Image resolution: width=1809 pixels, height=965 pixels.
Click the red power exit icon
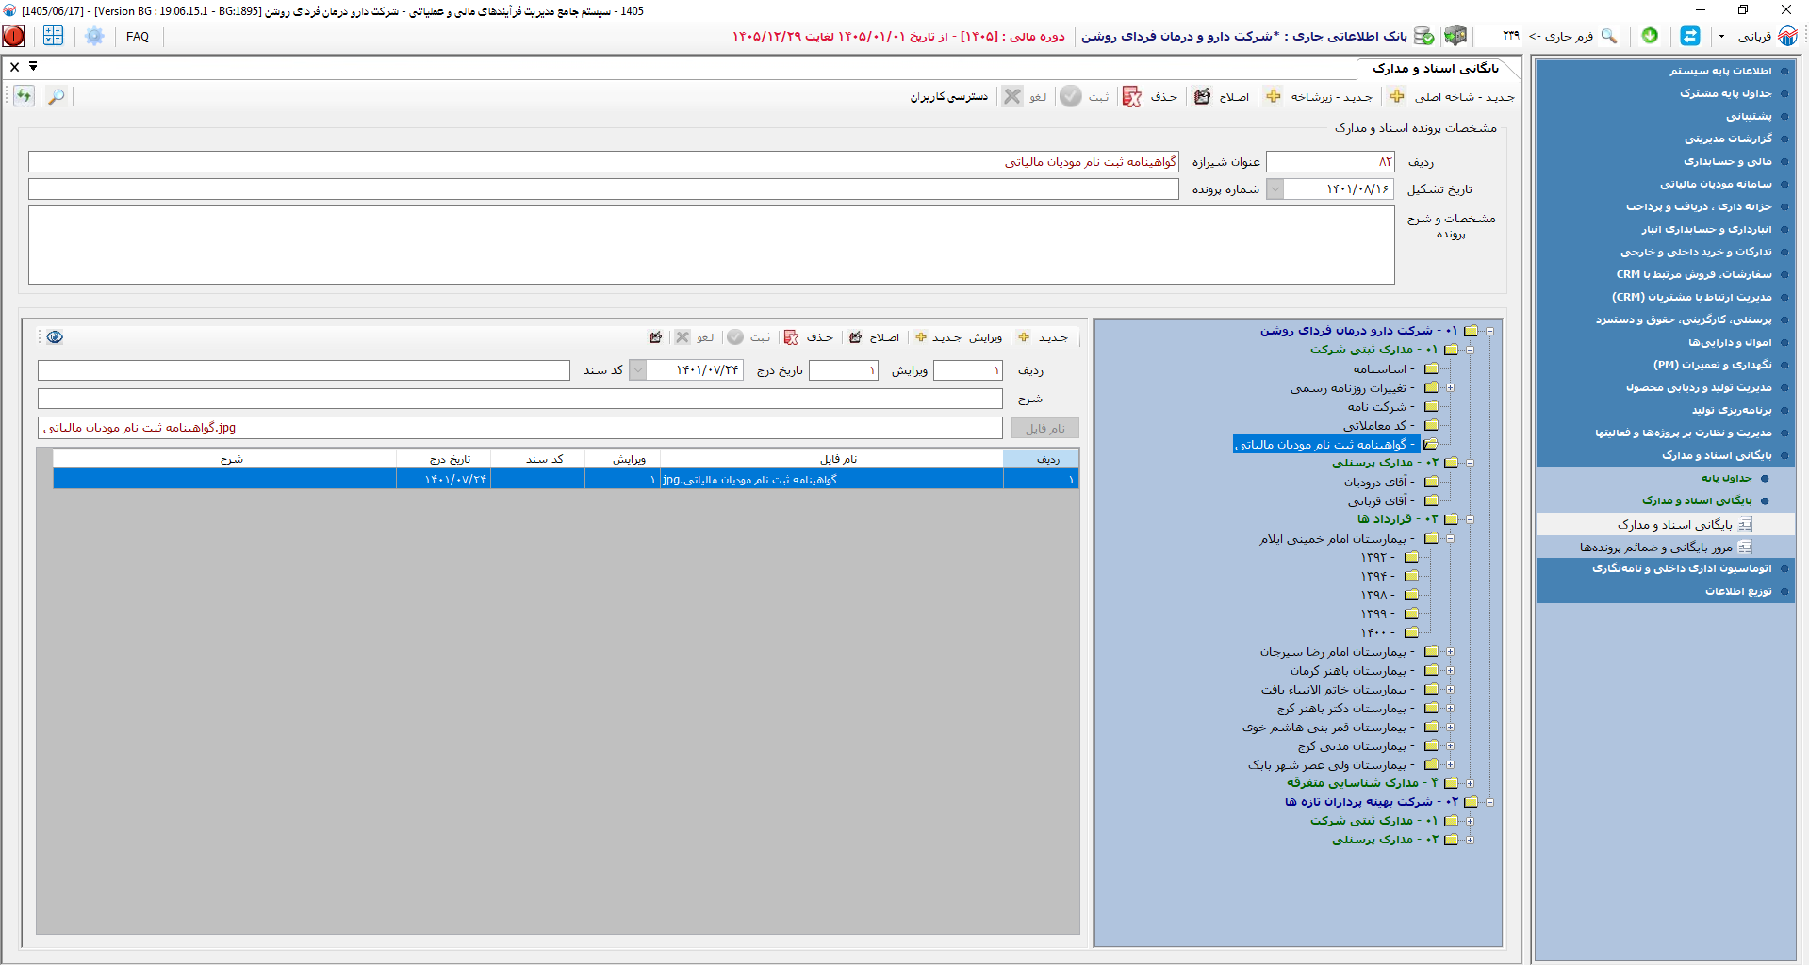coord(14,36)
